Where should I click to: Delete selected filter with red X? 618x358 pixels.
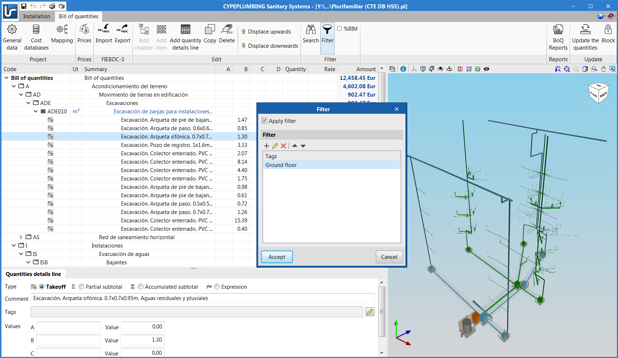(x=283, y=146)
